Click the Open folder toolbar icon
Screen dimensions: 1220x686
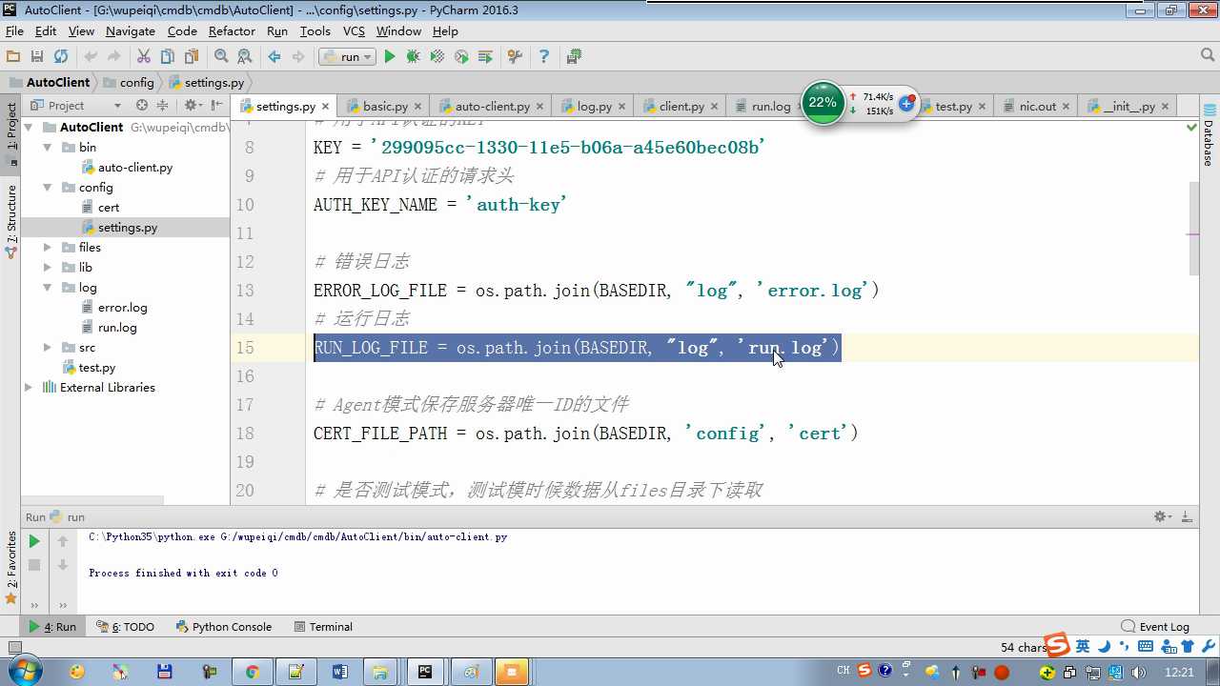coord(13,57)
